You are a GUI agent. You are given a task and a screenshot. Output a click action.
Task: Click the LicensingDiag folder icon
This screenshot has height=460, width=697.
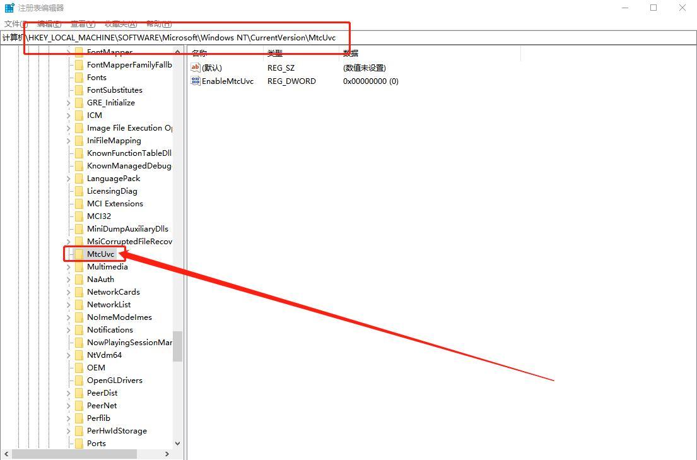click(79, 191)
